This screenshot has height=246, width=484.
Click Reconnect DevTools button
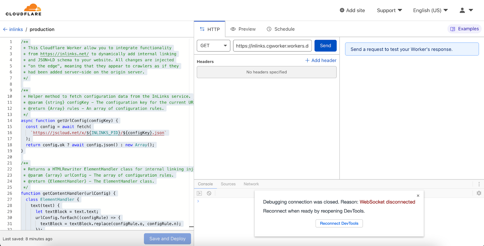tap(339, 224)
